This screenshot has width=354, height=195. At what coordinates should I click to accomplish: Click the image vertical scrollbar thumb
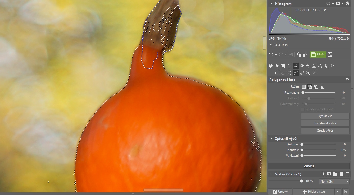coord(264,43)
